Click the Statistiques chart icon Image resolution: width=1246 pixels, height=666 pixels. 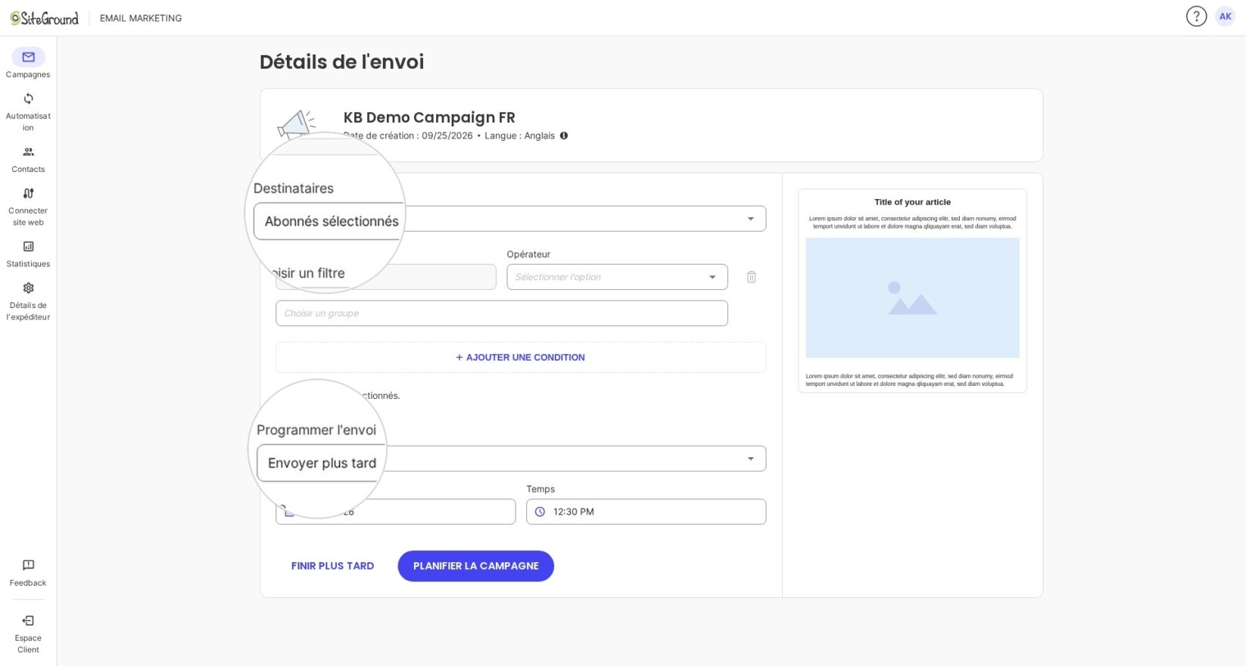click(x=28, y=247)
